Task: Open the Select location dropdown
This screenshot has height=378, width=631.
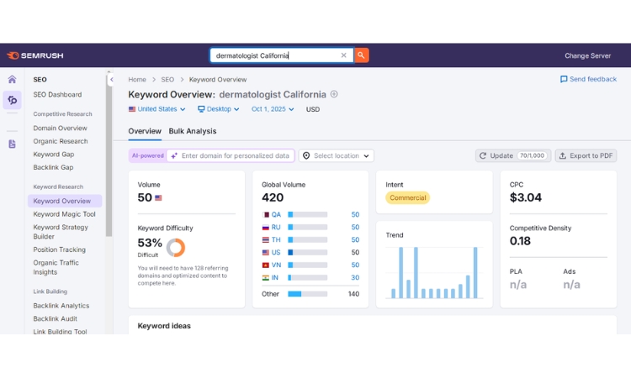Action: 337,155
